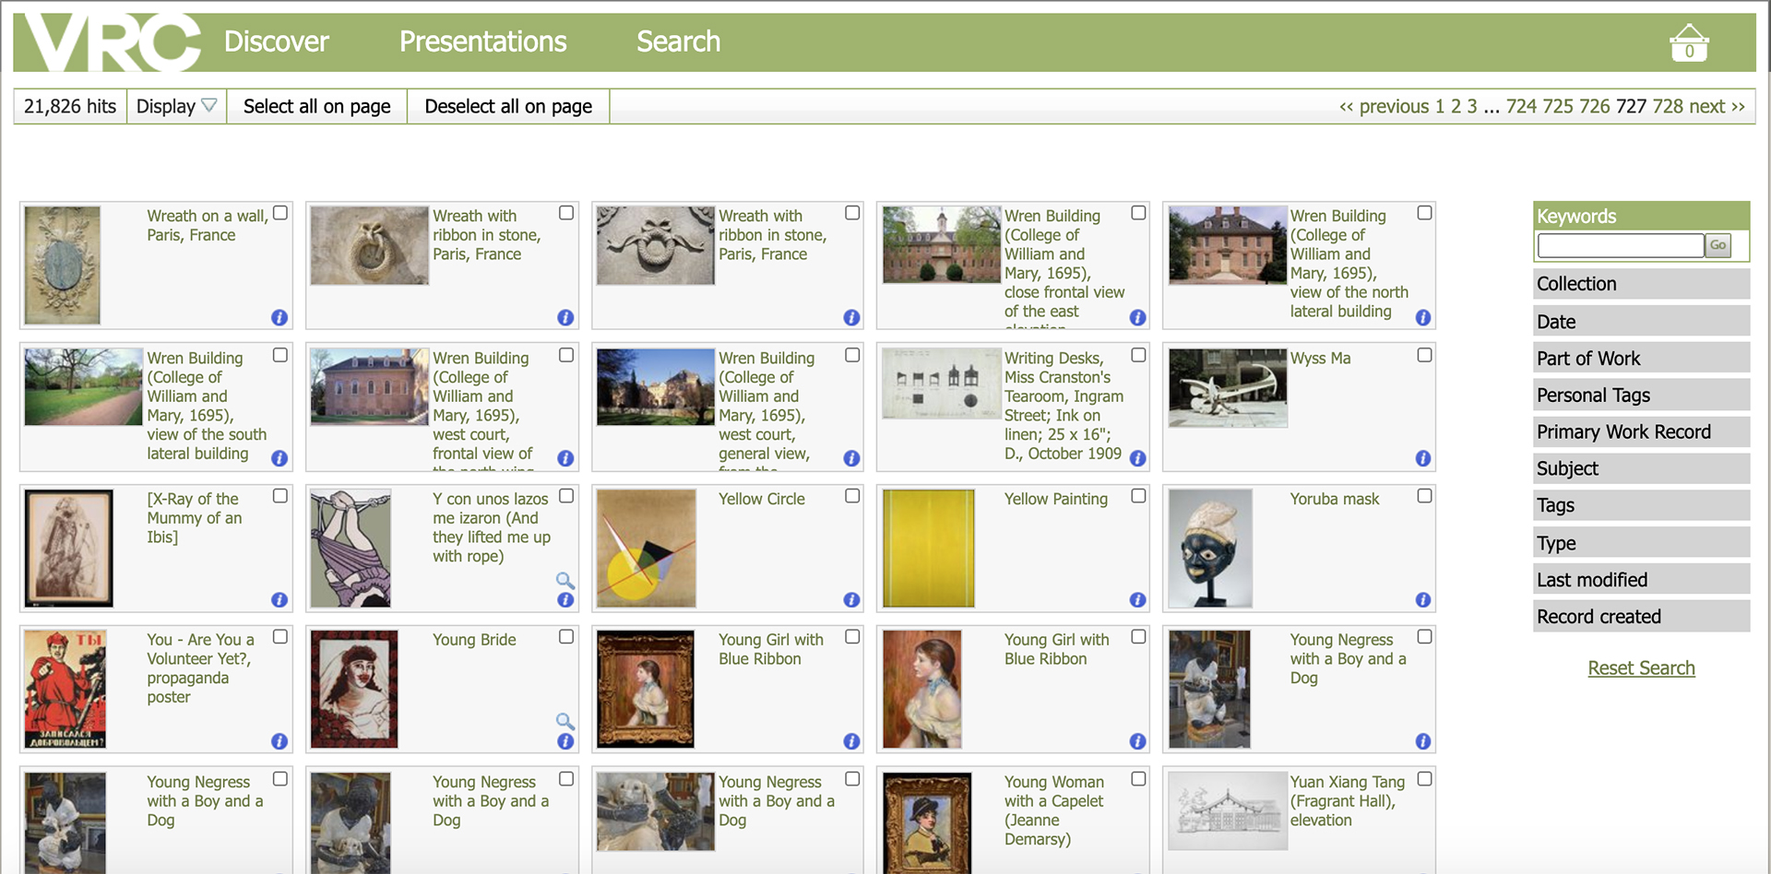Open info icon for Yellow Circle

(851, 600)
